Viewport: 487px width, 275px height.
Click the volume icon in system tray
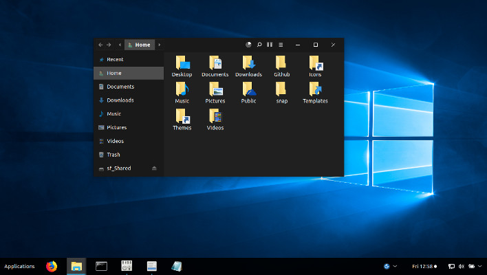tap(462, 266)
